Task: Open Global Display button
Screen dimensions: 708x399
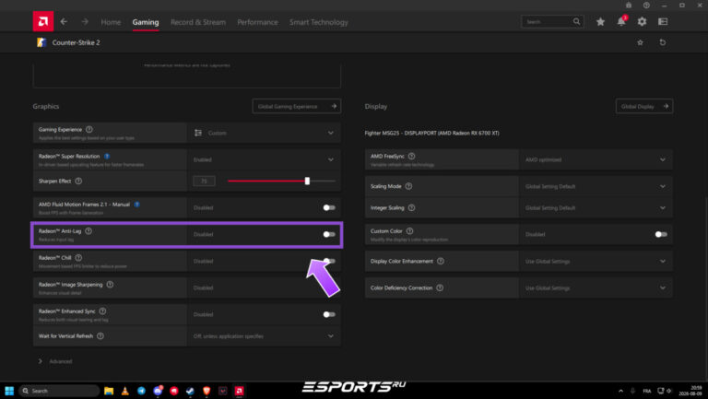Action: pos(644,106)
